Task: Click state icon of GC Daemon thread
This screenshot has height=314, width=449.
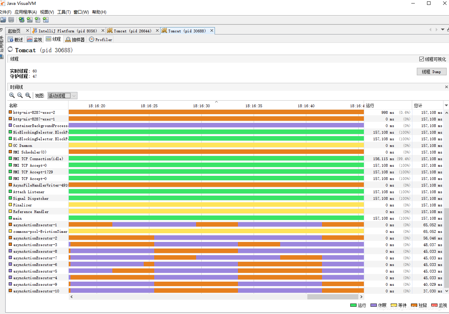Action: point(10,145)
